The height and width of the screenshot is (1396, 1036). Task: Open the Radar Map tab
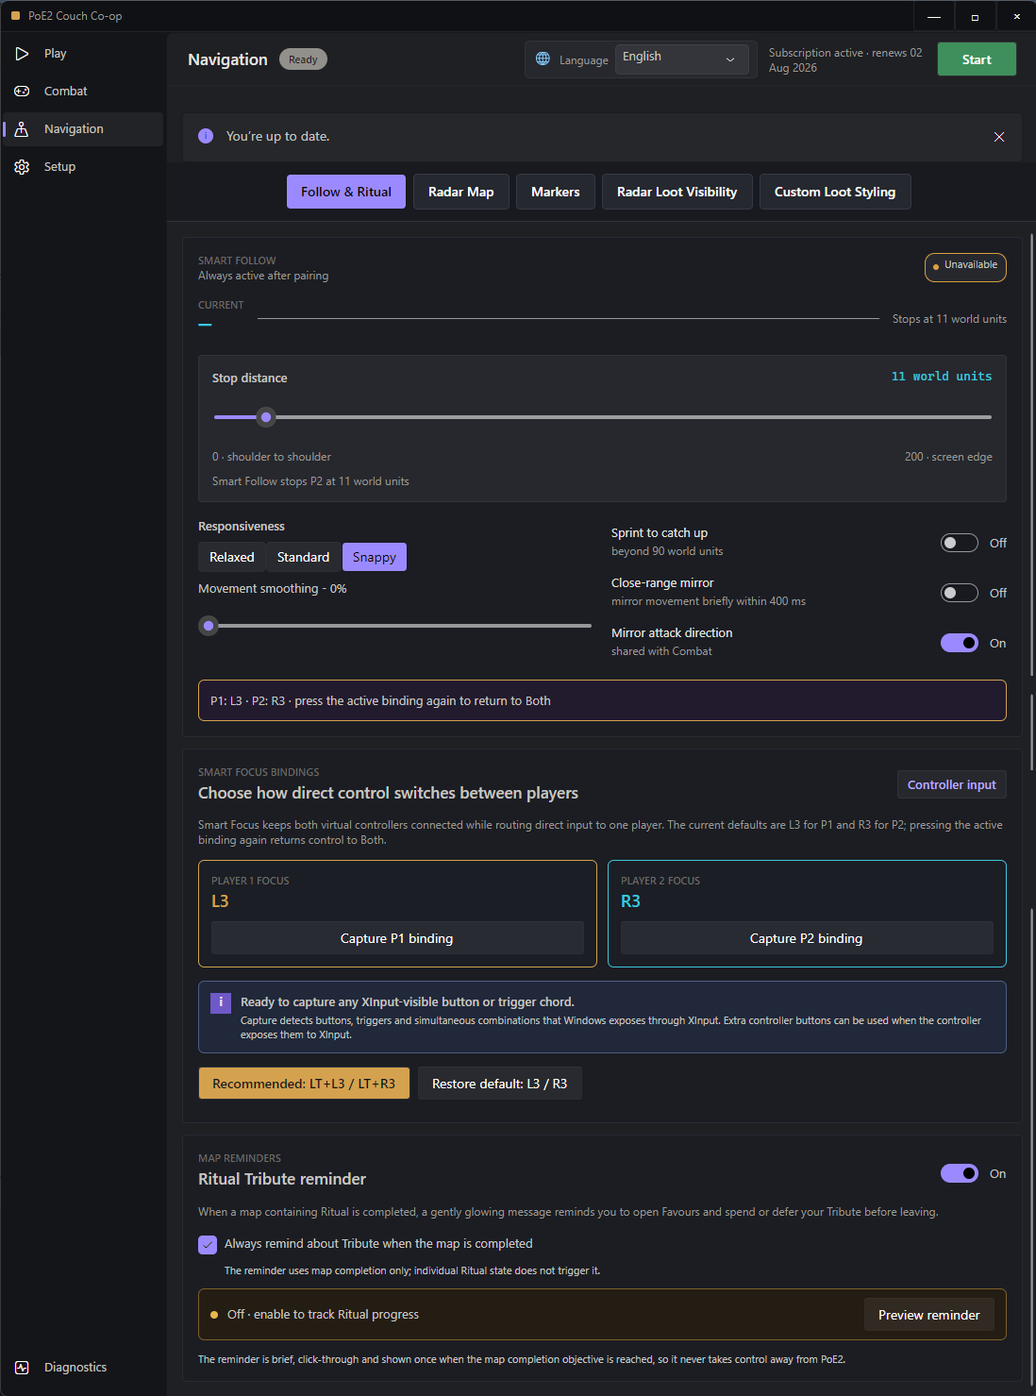click(461, 192)
